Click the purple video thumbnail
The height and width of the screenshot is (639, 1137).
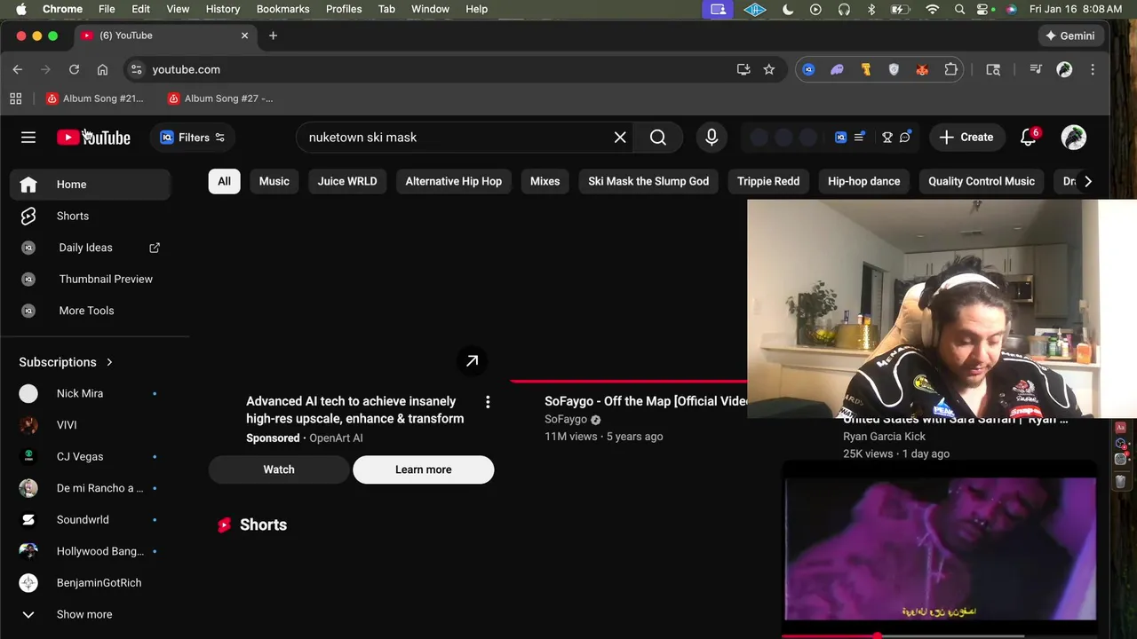pos(940,548)
